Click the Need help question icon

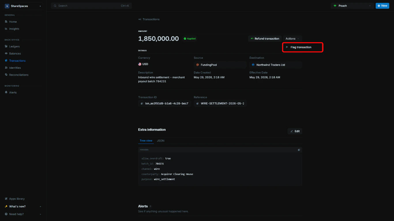point(6,214)
